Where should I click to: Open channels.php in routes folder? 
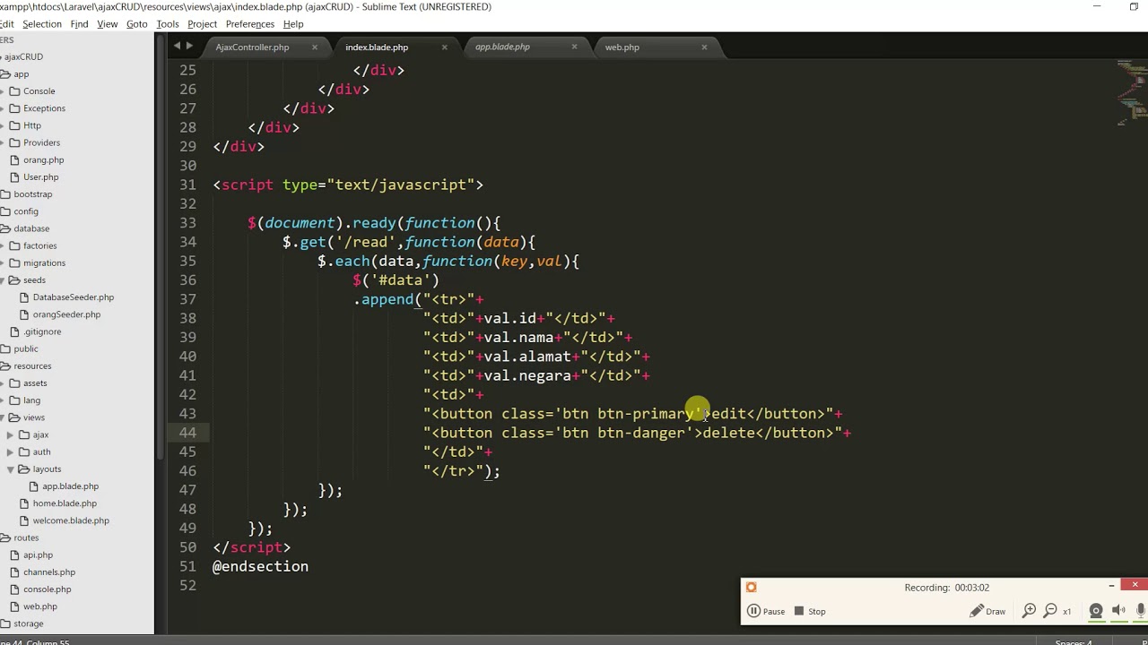pos(49,572)
